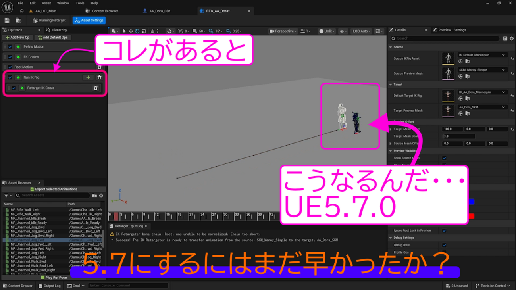Select the viewport Move tool
Screen dimensions: 516x290
[131, 31]
